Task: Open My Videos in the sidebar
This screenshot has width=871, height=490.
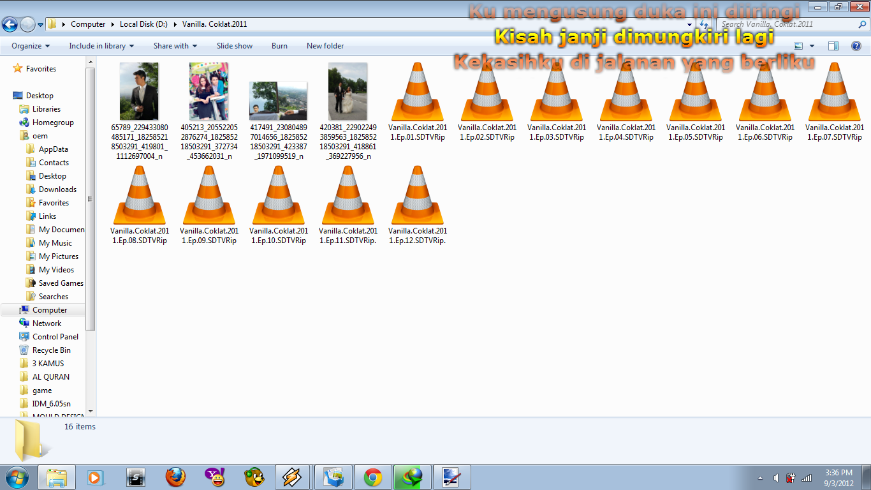Action: (56, 270)
